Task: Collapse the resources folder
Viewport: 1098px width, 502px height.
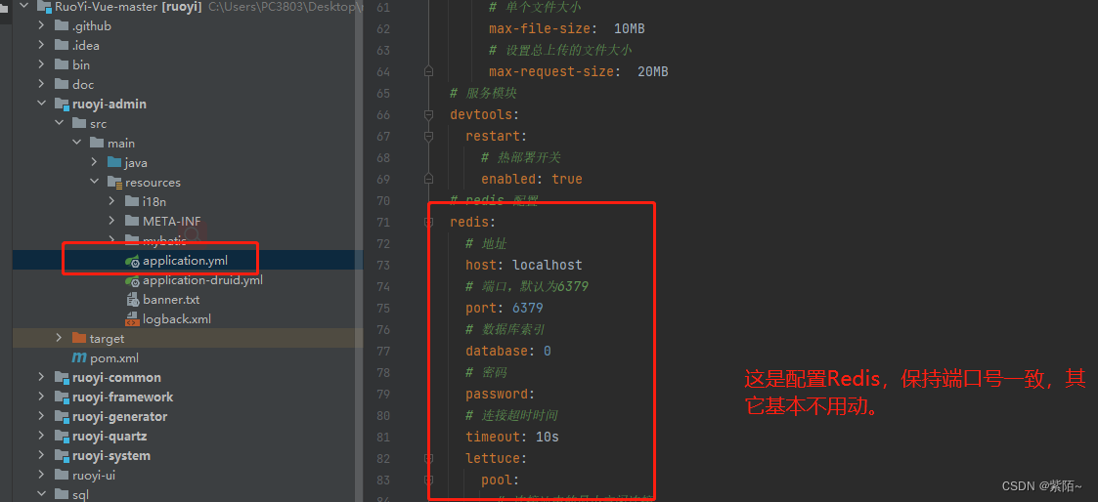Action: (x=95, y=183)
